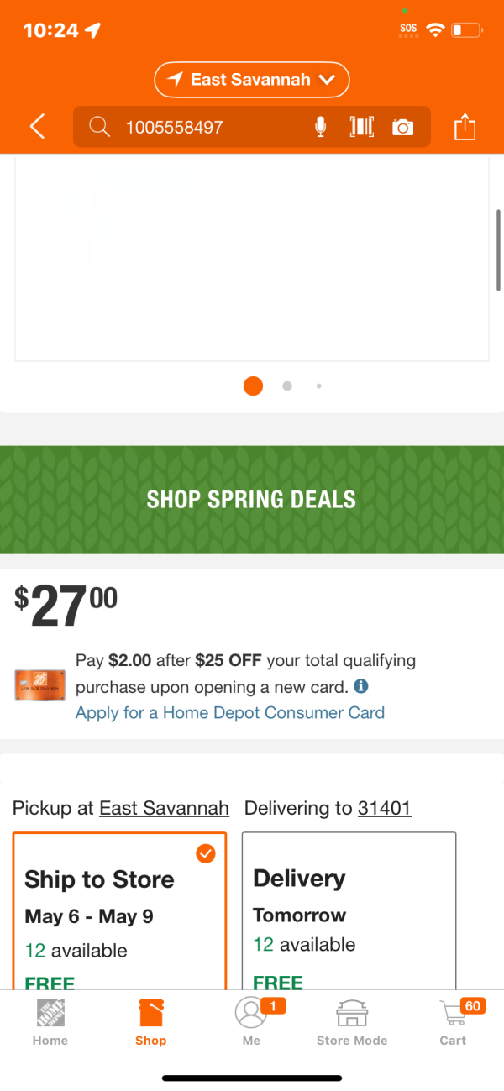Tap the Shop Spring Deals banner

click(x=252, y=500)
